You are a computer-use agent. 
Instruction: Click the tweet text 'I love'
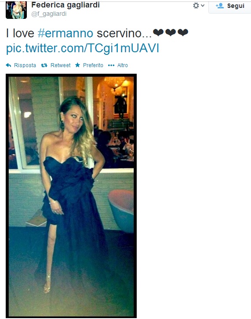tap(20, 33)
